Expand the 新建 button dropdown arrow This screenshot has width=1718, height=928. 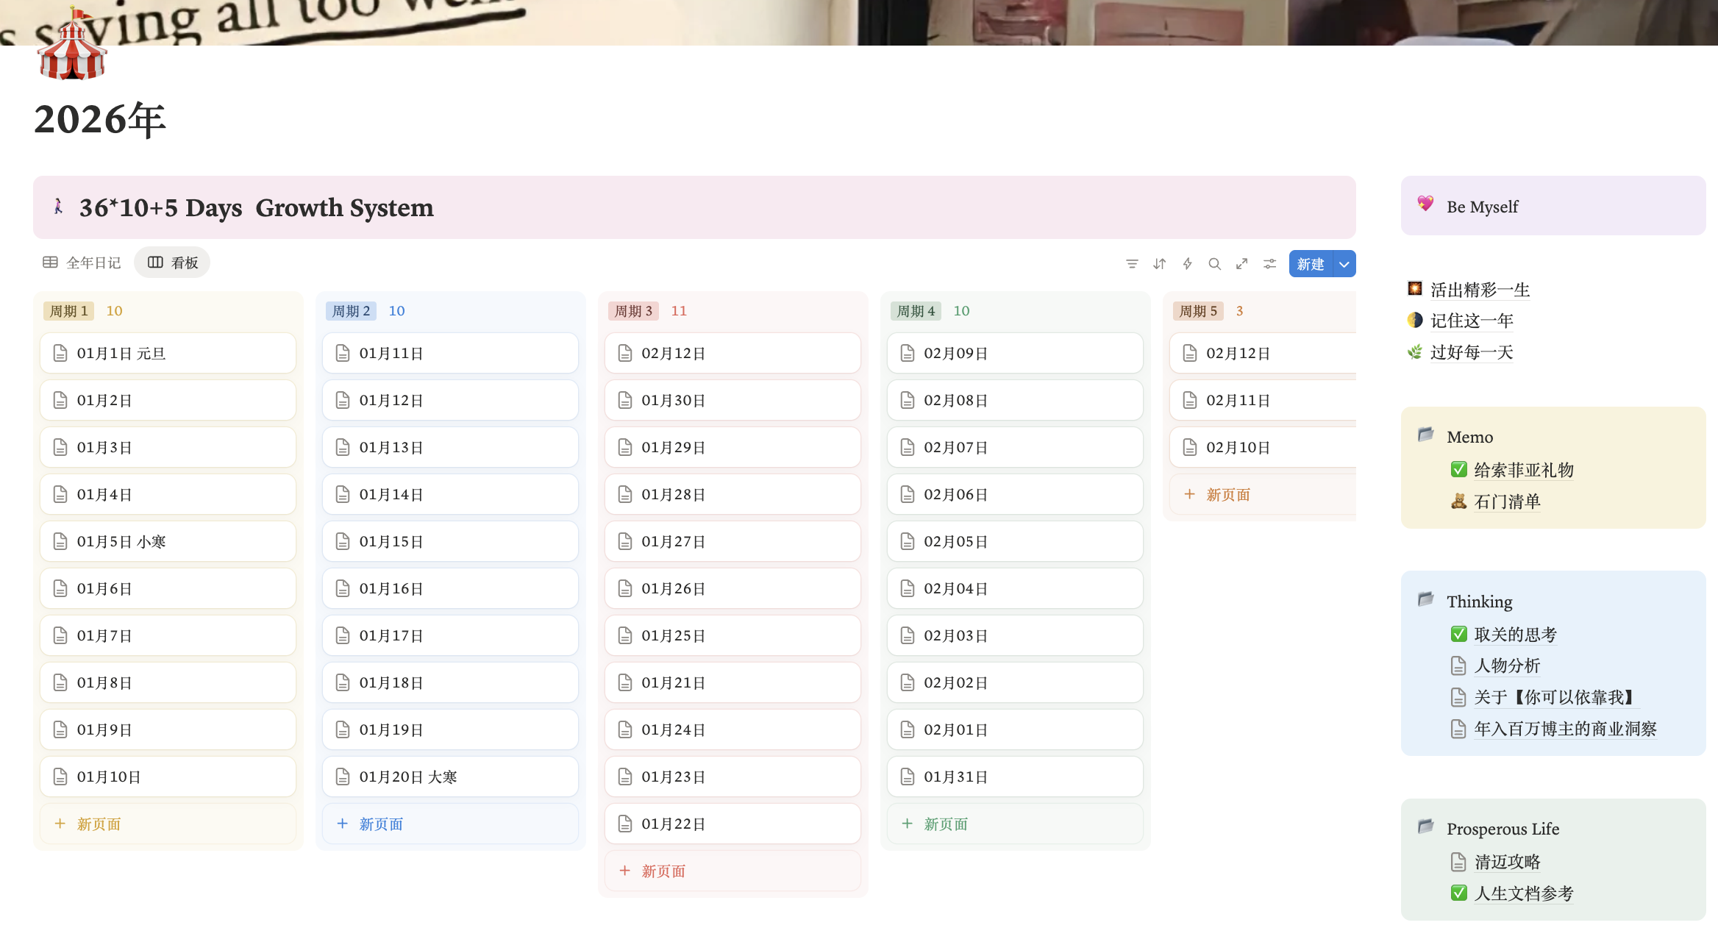click(x=1344, y=264)
